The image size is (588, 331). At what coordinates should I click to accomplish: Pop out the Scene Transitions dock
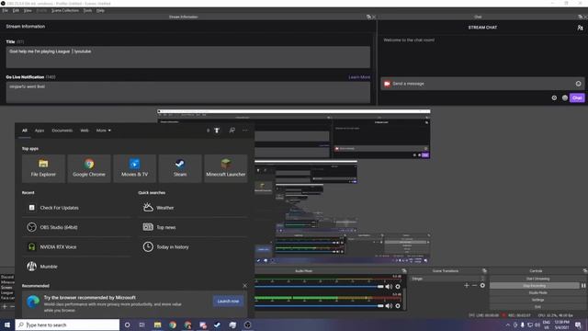coord(484,270)
